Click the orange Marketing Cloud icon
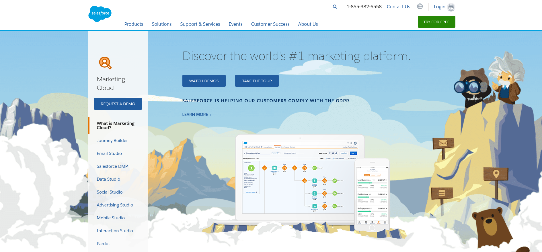The width and height of the screenshot is (542, 252). pos(105,63)
